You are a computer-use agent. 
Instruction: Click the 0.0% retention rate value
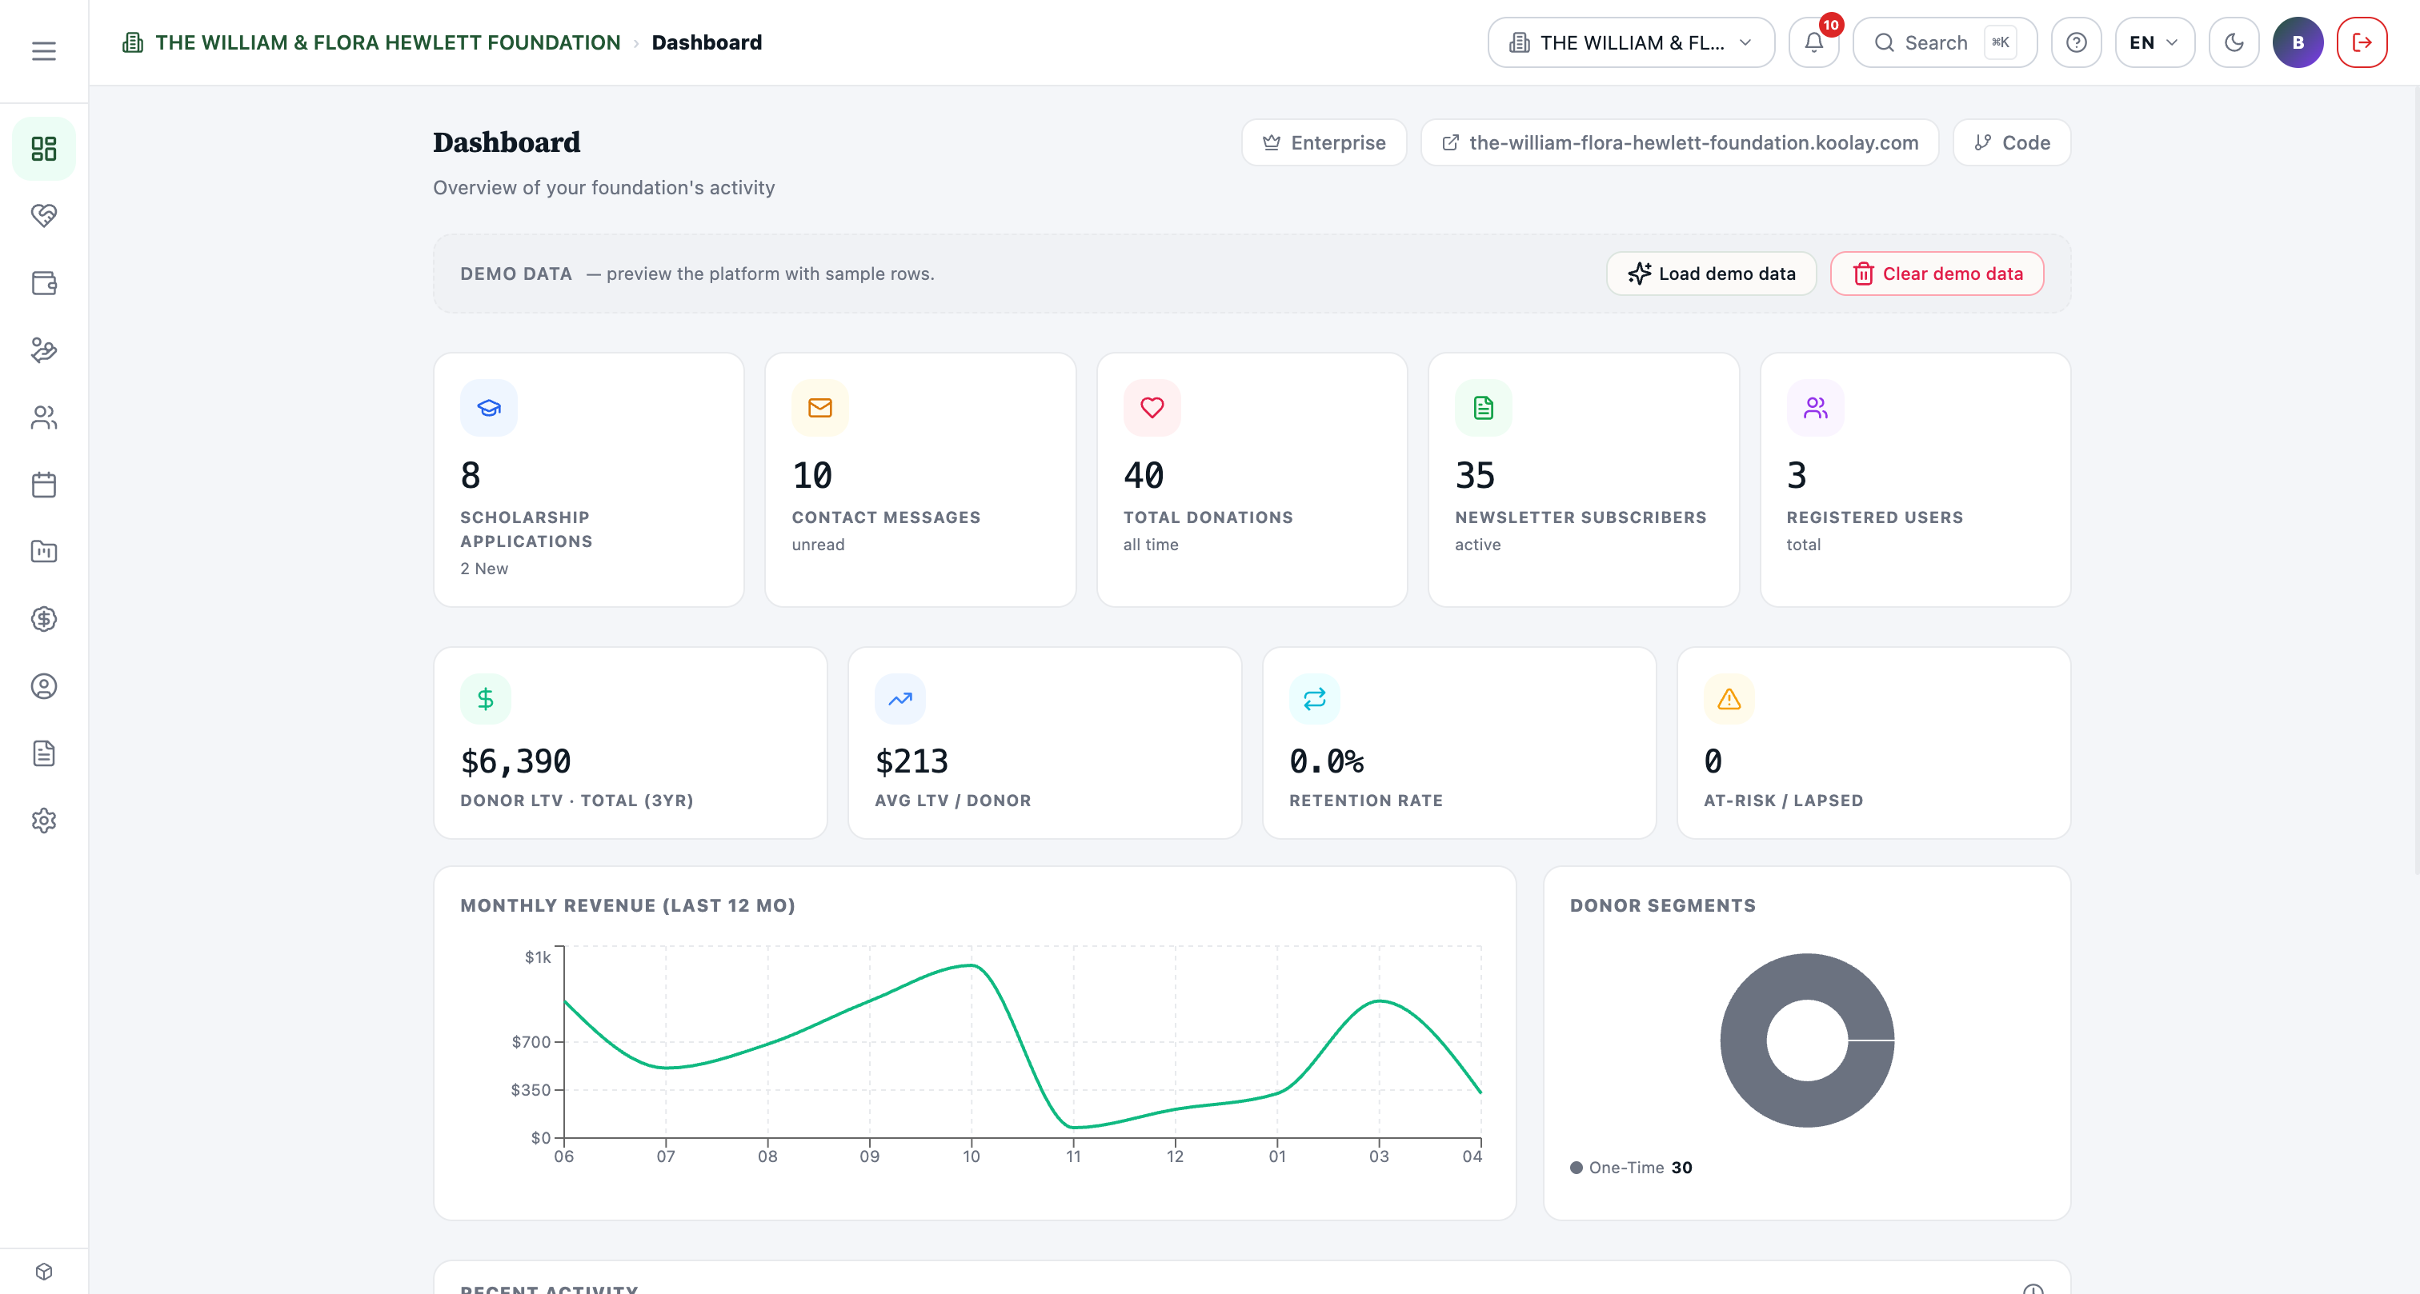click(1327, 761)
